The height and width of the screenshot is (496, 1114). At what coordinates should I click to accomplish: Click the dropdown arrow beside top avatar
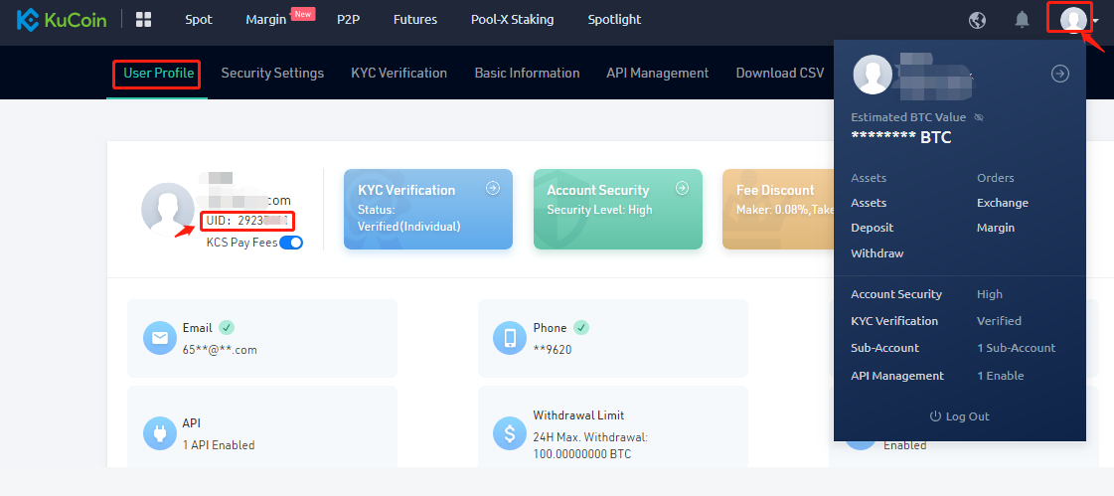click(1095, 21)
